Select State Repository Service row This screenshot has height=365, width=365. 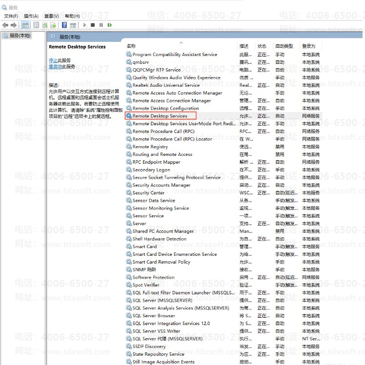pyautogui.click(x=224, y=354)
